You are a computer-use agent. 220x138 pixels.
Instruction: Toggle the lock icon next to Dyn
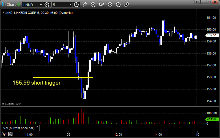coord(11,134)
